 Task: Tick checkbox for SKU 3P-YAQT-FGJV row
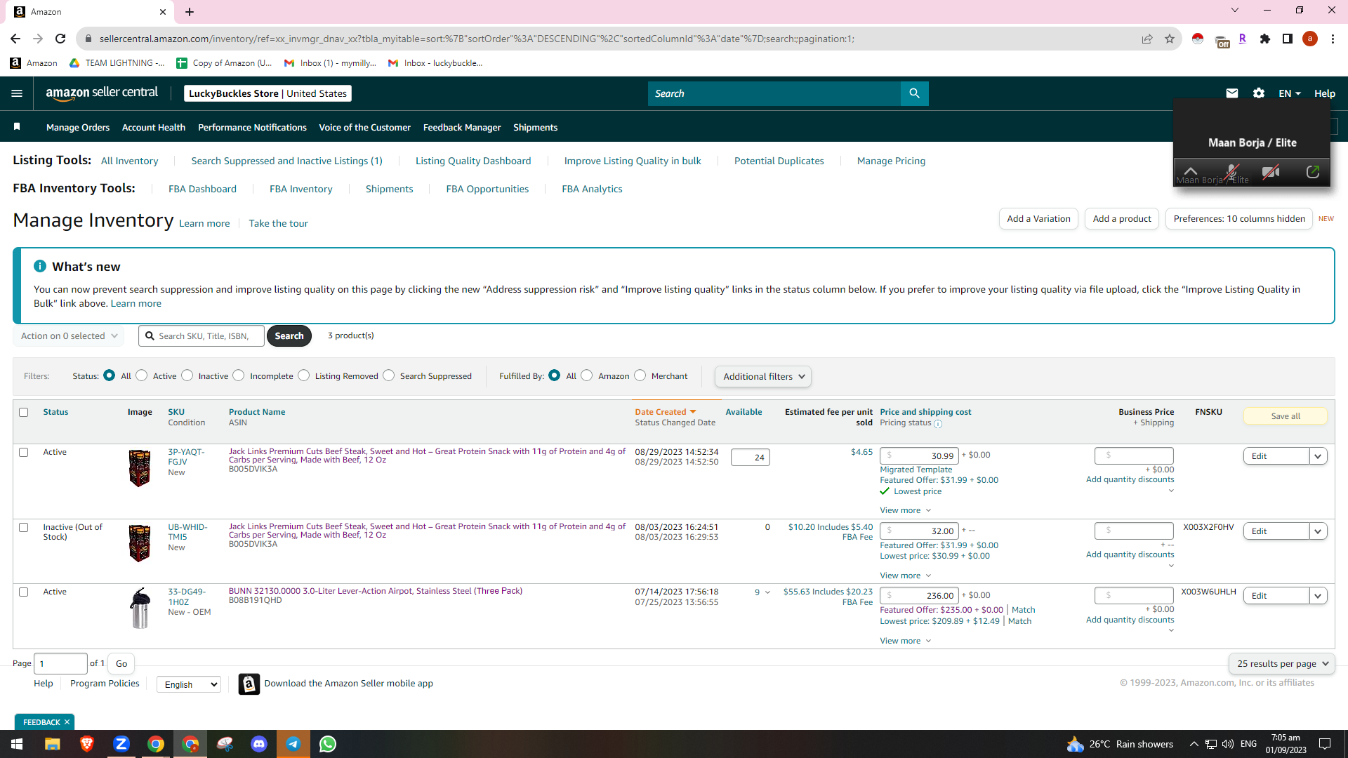(24, 452)
